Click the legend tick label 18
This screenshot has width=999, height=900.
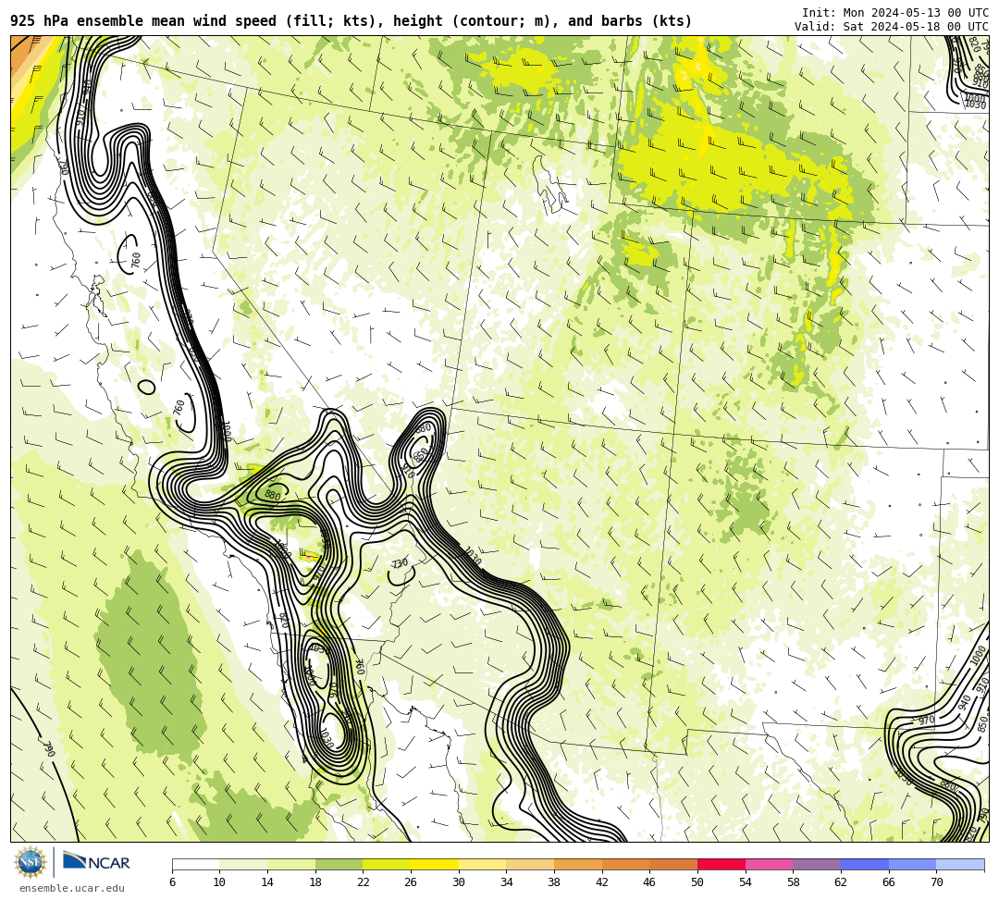(315, 882)
